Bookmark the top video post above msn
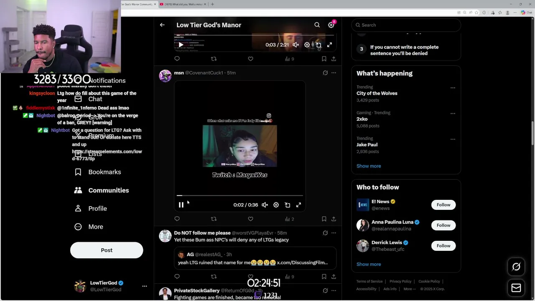The width and height of the screenshot is (535, 301). tap(324, 59)
